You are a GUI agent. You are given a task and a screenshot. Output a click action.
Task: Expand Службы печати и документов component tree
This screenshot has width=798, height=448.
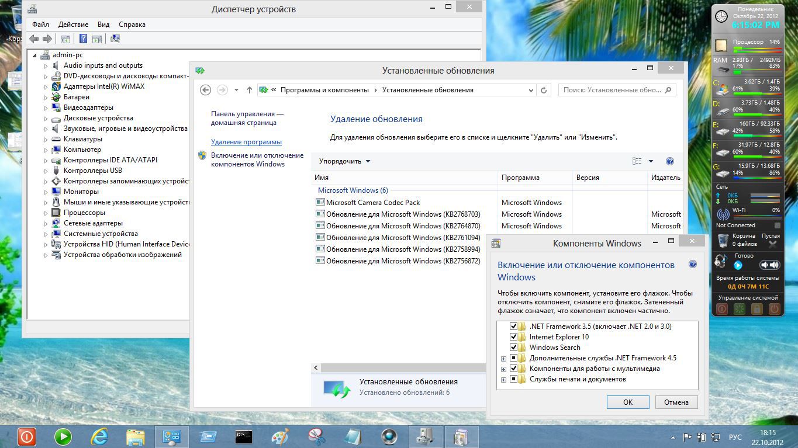tap(503, 380)
